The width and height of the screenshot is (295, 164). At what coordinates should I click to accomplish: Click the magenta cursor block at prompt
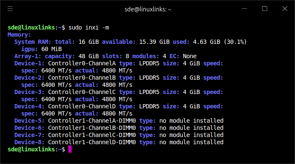(70, 149)
